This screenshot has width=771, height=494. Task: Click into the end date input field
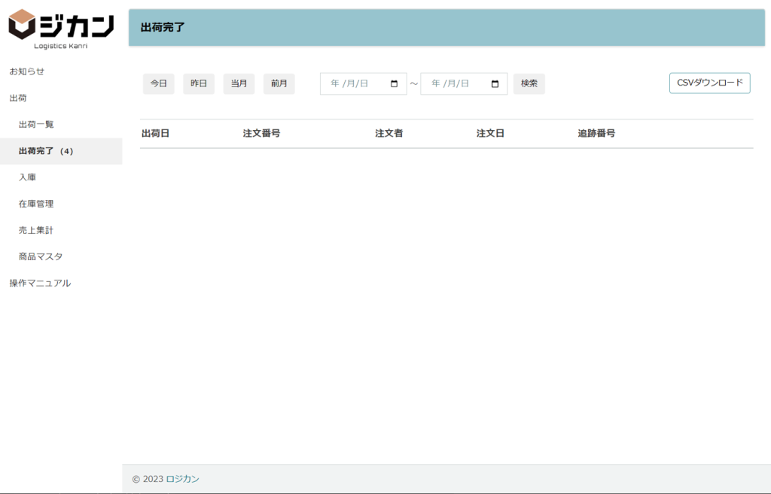pyautogui.click(x=455, y=84)
